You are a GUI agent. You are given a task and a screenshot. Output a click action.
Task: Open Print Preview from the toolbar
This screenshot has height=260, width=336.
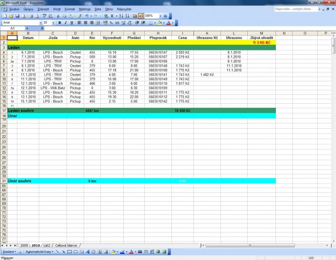[37, 16]
